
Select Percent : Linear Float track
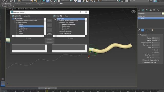(69, 24)
